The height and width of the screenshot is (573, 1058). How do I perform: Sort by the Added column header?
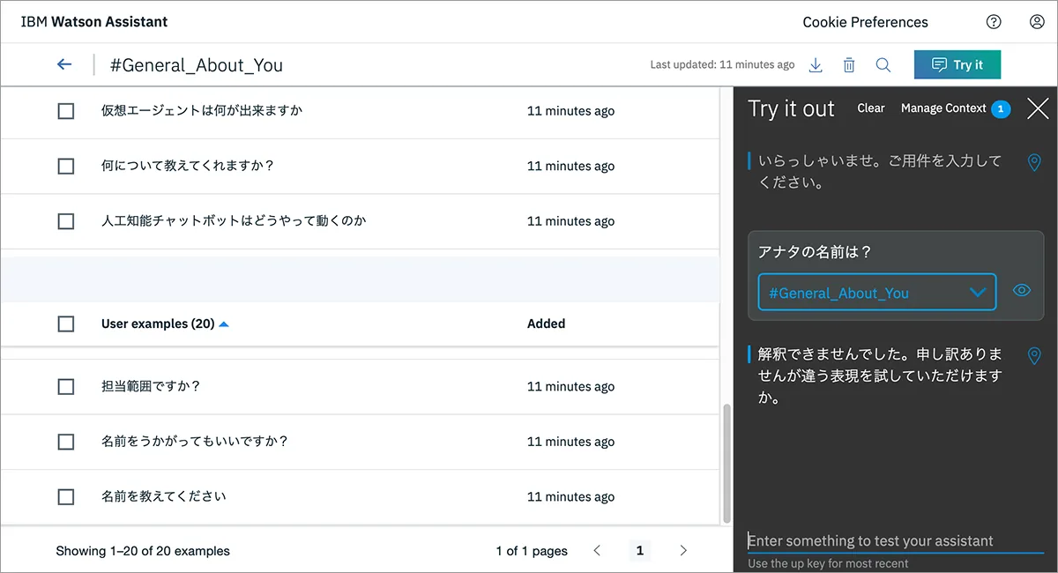pyautogui.click(x=547, y=324)
